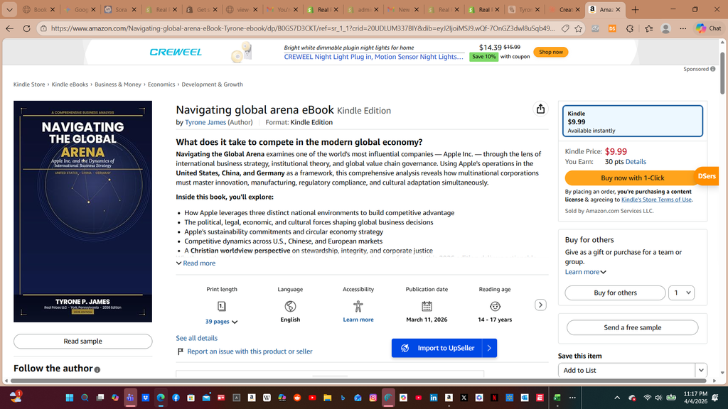This screenshot has width=728, height=409.
Task: Open the shopping price tag icon in address bar
Action: pos(565,28)
